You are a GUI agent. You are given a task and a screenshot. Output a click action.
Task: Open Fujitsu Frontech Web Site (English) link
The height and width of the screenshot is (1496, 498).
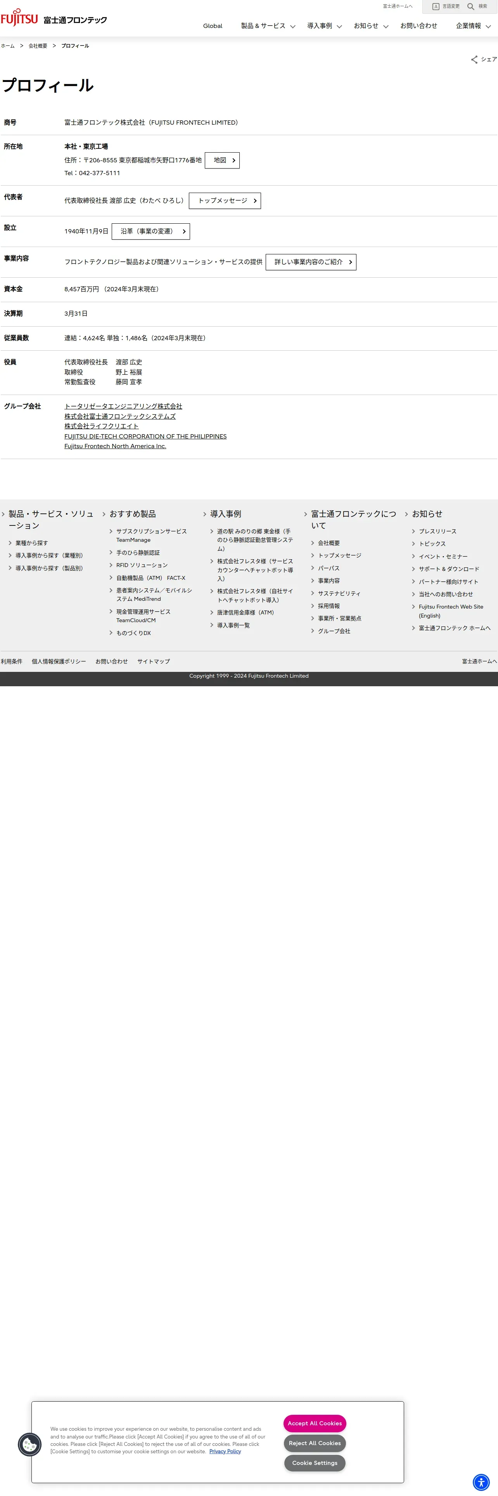[x=450, y=611]
